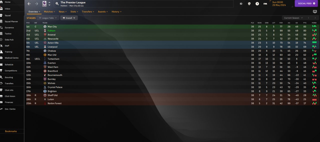Sort table by GD column header
This screenshot has width=320, height=142.
297,23
